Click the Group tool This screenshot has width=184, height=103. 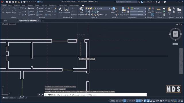point(149,11)
